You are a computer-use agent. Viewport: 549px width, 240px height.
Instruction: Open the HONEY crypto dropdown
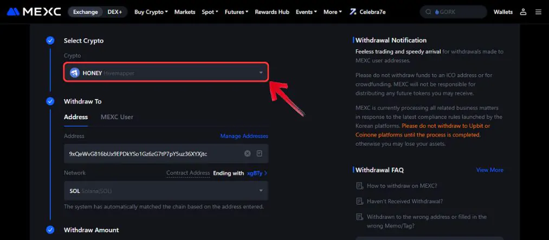[166, 73]
